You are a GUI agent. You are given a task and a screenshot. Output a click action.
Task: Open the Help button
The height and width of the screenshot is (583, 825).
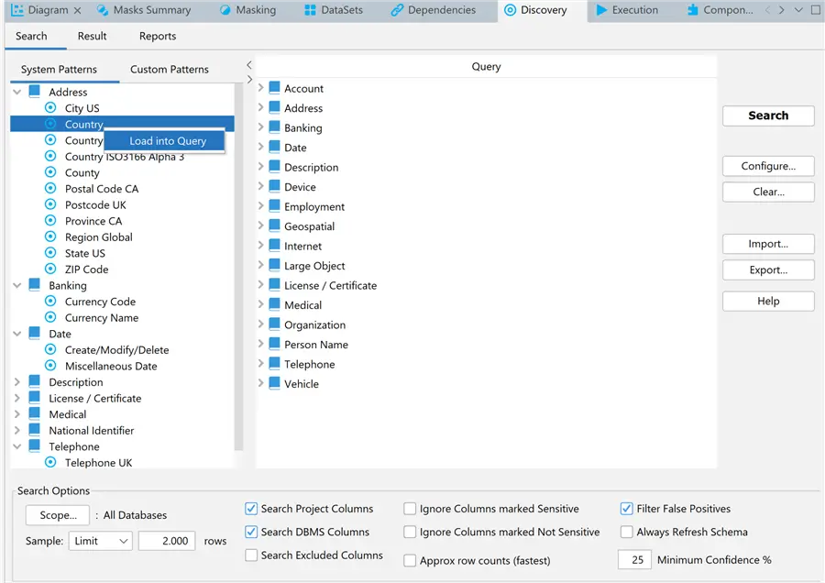[768, 301]
